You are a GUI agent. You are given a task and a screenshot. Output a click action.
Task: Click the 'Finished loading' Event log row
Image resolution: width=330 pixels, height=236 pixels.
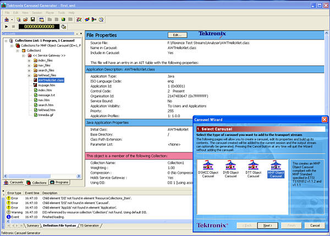click(99, 217)
